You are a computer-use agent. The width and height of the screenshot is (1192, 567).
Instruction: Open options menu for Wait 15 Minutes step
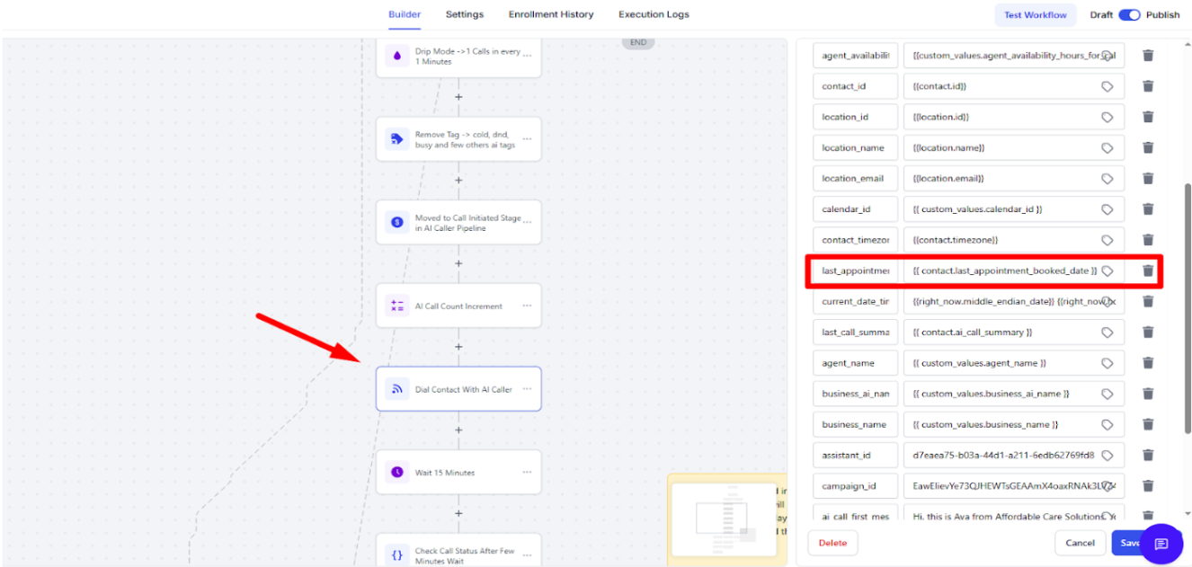[527, 473]
